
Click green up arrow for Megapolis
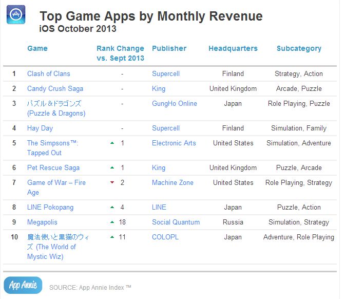click(x=112, y=222)
